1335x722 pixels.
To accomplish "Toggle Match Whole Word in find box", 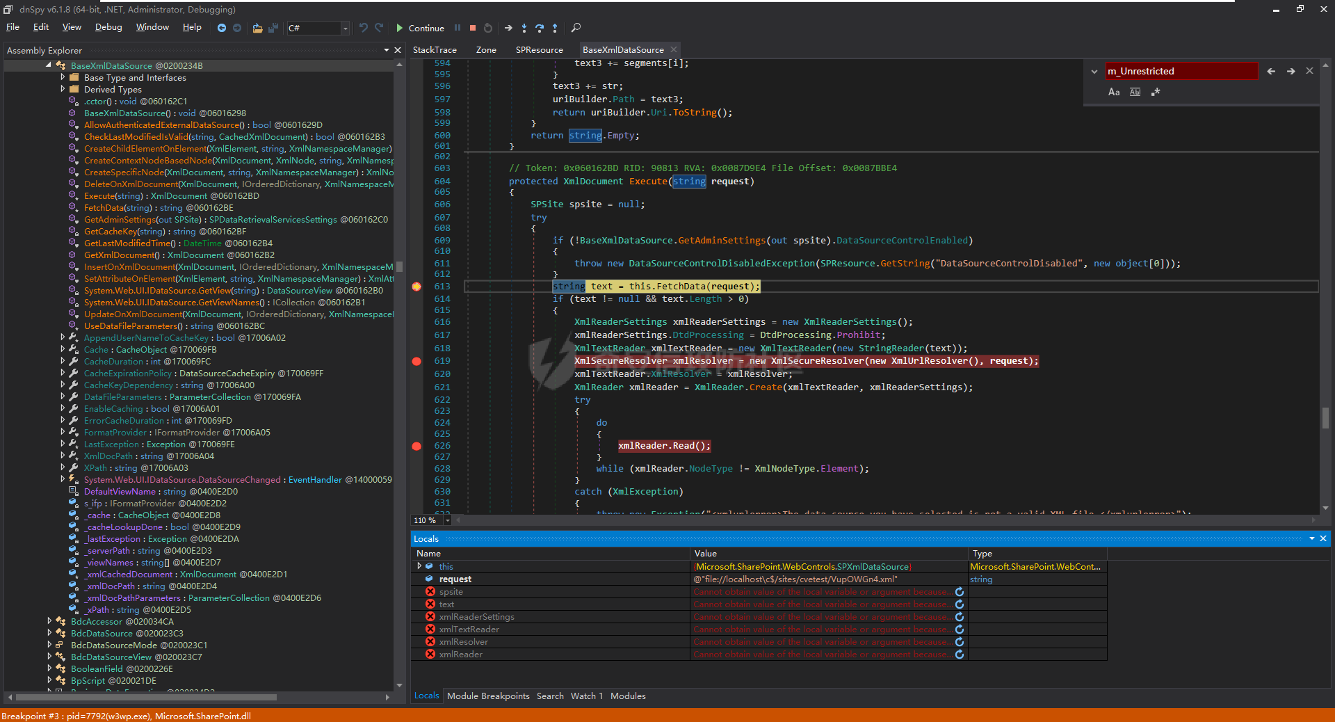I will 1135,92.
